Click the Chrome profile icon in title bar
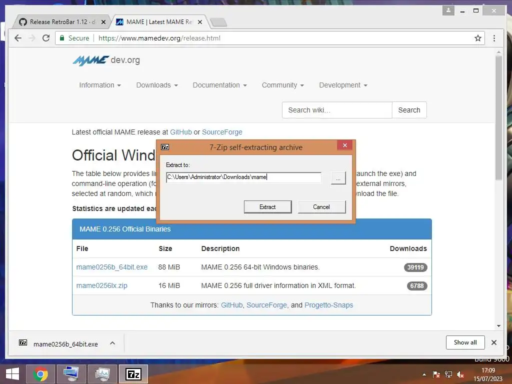 pyautogui.click(x=448, y=10)
